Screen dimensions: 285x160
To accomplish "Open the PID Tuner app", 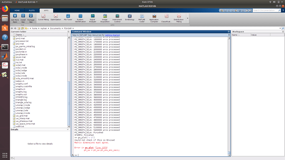I will click(x=68, y=17).
